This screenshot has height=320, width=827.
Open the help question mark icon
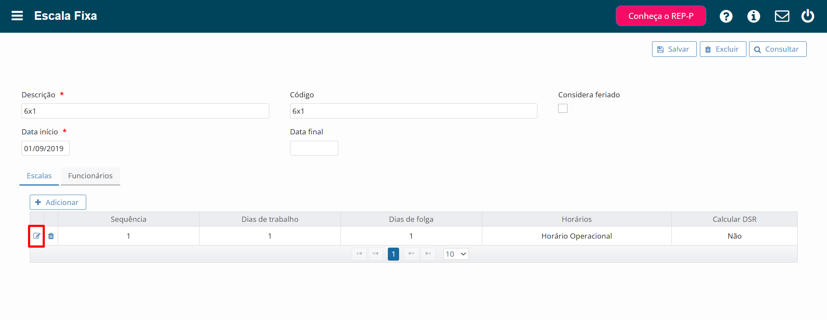726,16
